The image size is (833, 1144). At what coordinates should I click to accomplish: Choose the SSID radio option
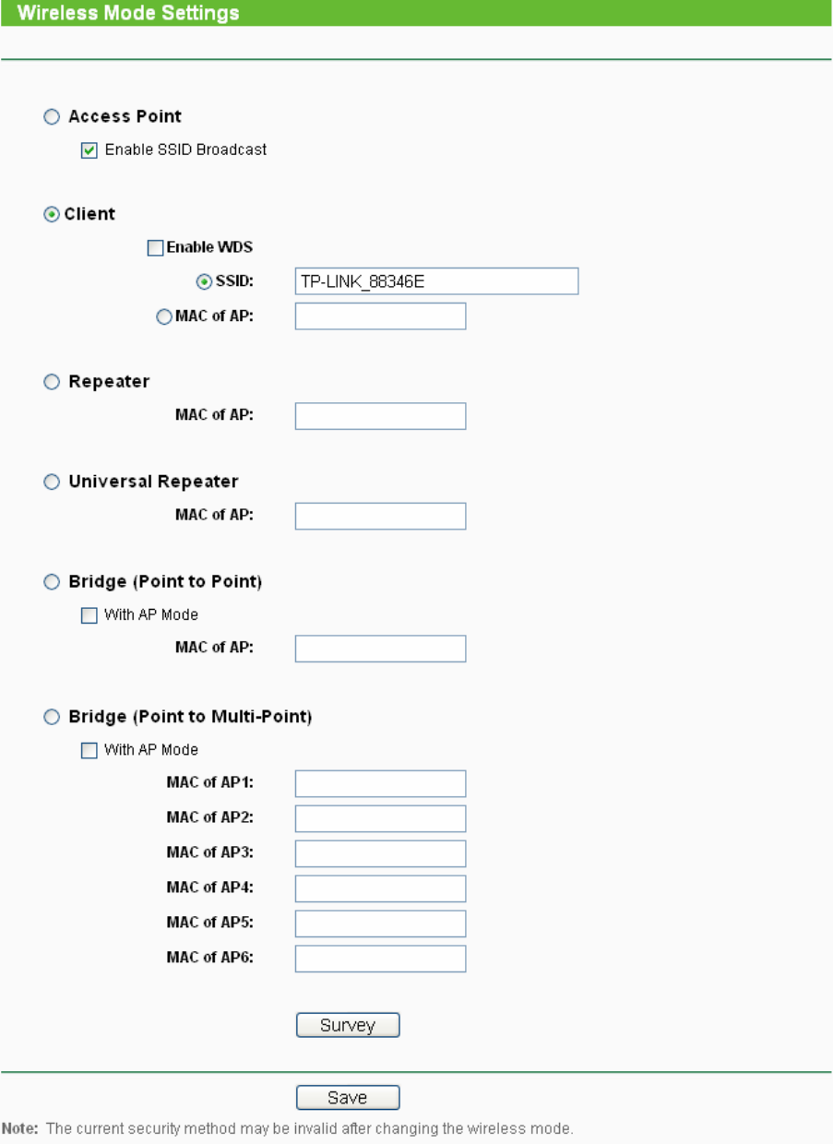[205, 280]
